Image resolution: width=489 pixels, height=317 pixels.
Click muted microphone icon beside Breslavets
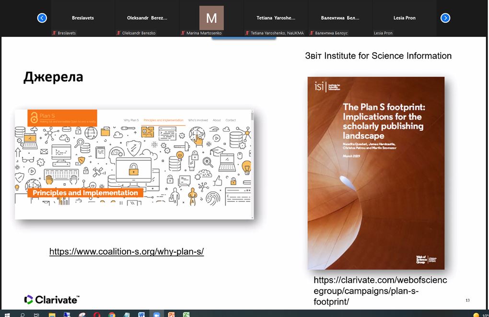tap(54, 33)
